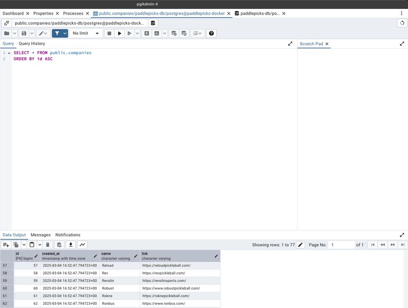This screenshot has width=408, height=308.
Task: Click the Sort/Filter funnel icon
Action: [x=57, y=33]
